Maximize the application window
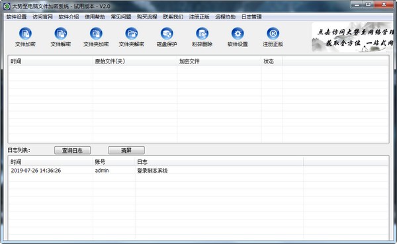This screenshot has height=244, width=397. click(x=369, y=5)
